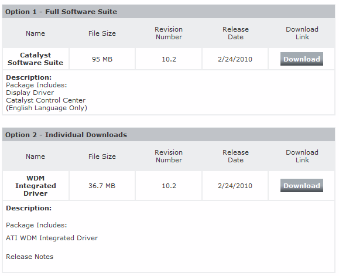Select the Option 2 - Individual Downloads heading

[x=66, y=135]
